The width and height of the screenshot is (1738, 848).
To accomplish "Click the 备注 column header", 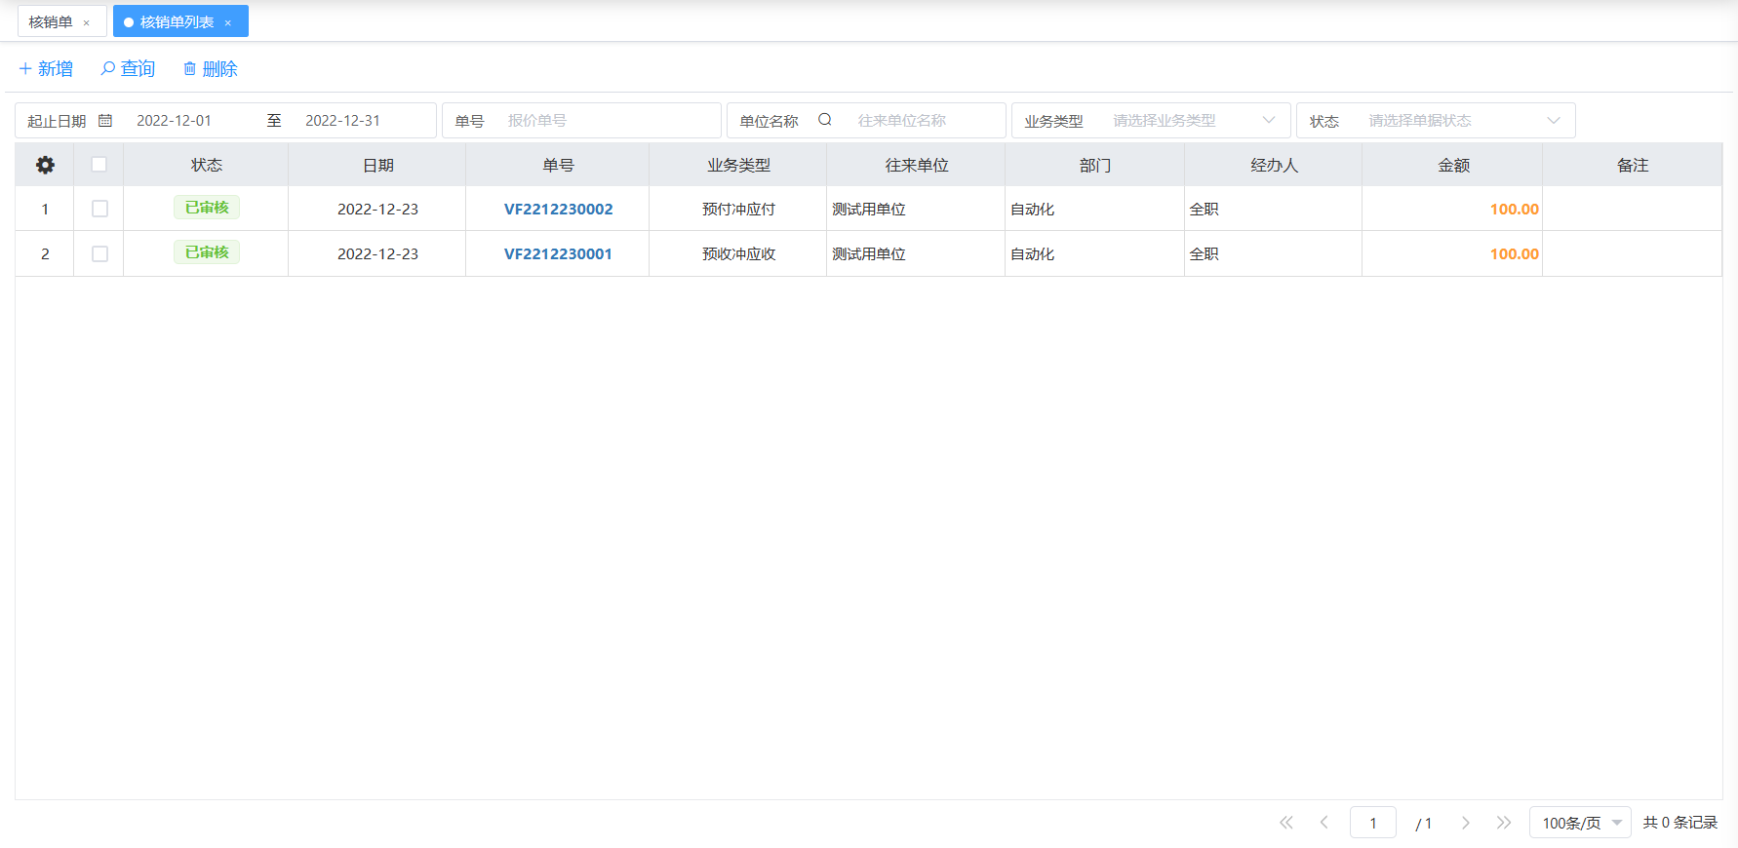I will (x=1633, y=165).
